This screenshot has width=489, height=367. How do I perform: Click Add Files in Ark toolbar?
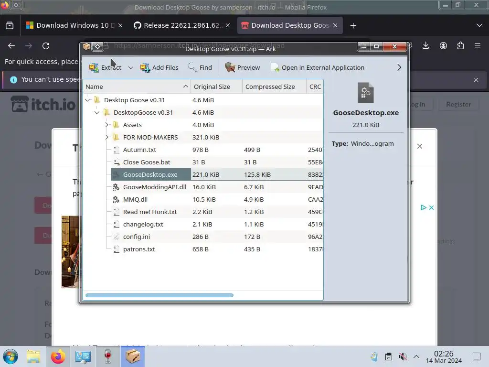pos(159,67)
